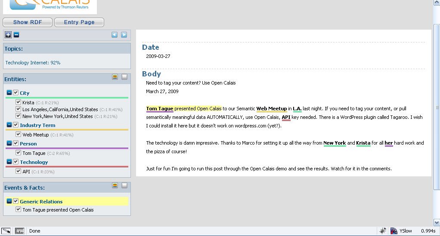Click the scrollbar down arrow
Screen dimensions: 440x236
[437, 222]
